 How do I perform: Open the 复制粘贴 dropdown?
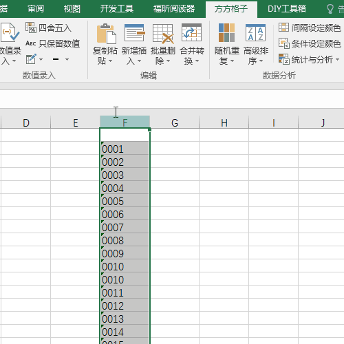click(x=110, y=61)
